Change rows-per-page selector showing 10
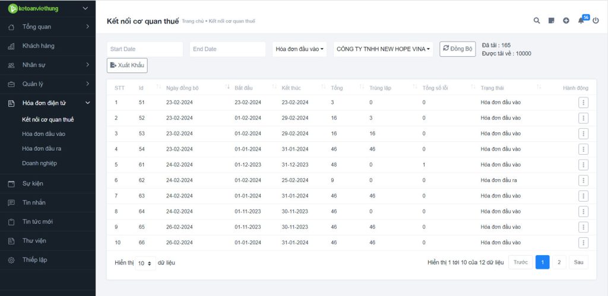 145,263
